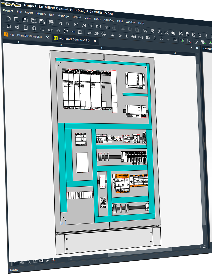Screen dimensions: 212x274
Task: Click the bell icon in the cabinet toolbar
Action: point(162,39)
